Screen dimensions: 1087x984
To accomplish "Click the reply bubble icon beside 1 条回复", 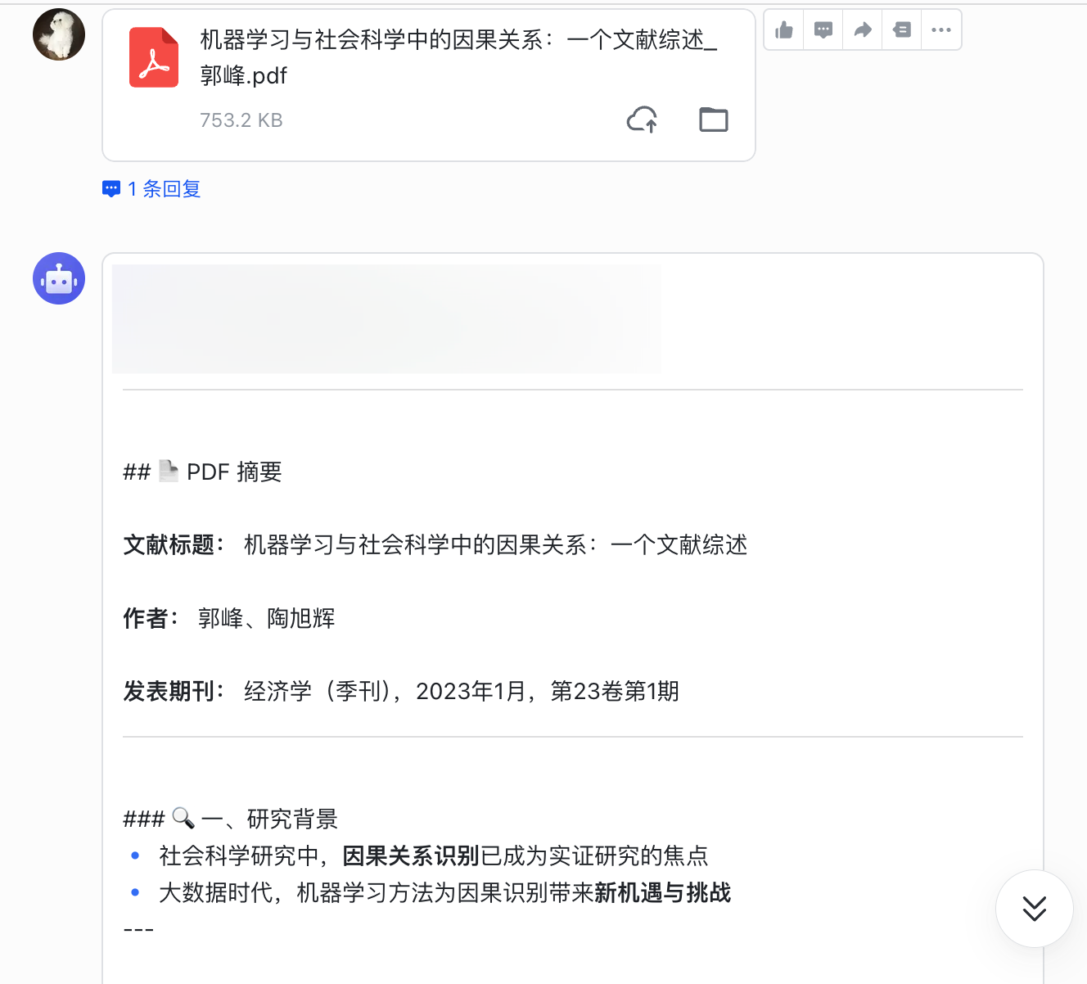I will [x=111, y=188].
